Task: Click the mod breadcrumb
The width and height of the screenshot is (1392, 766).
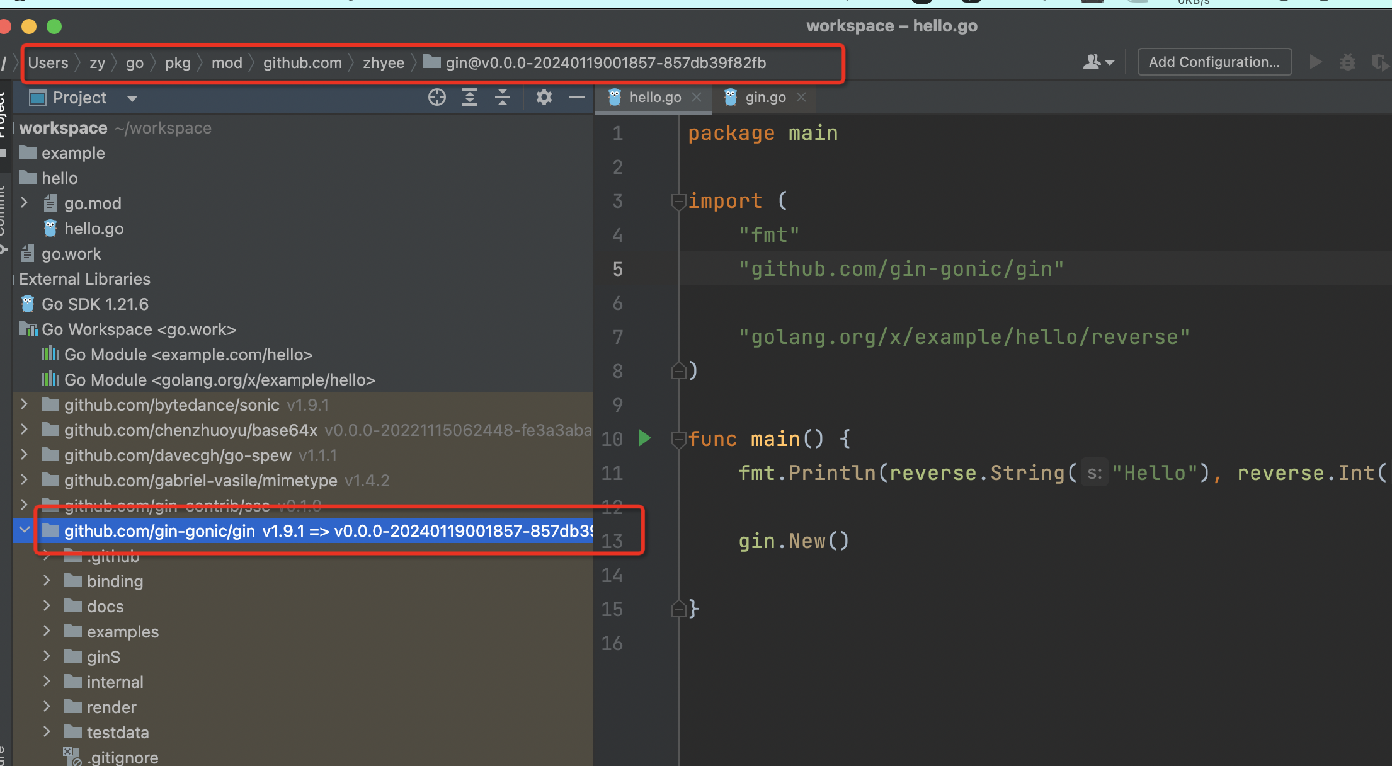Action: tap(227, 63)
